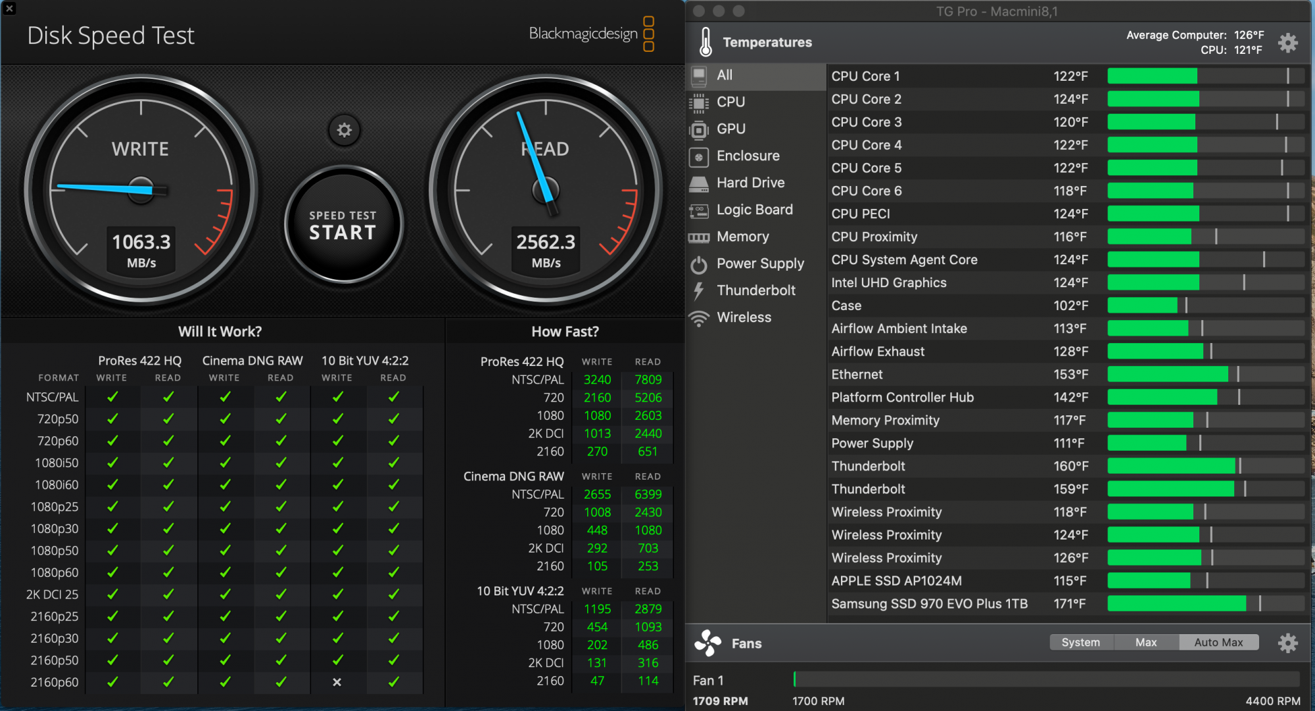This screenshot has height=711, width=1315.
Task: Click the WRITE gauge dial
Action: pyautogui.click(x=141, y=191)
